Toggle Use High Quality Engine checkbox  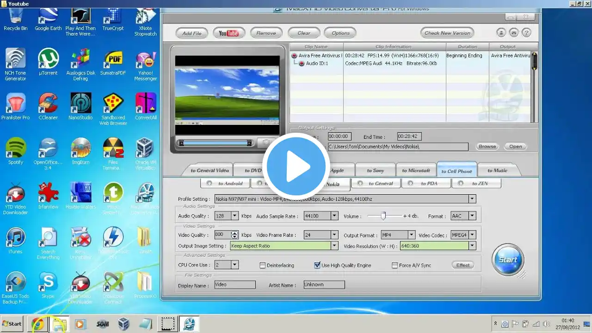coord(317,265)
